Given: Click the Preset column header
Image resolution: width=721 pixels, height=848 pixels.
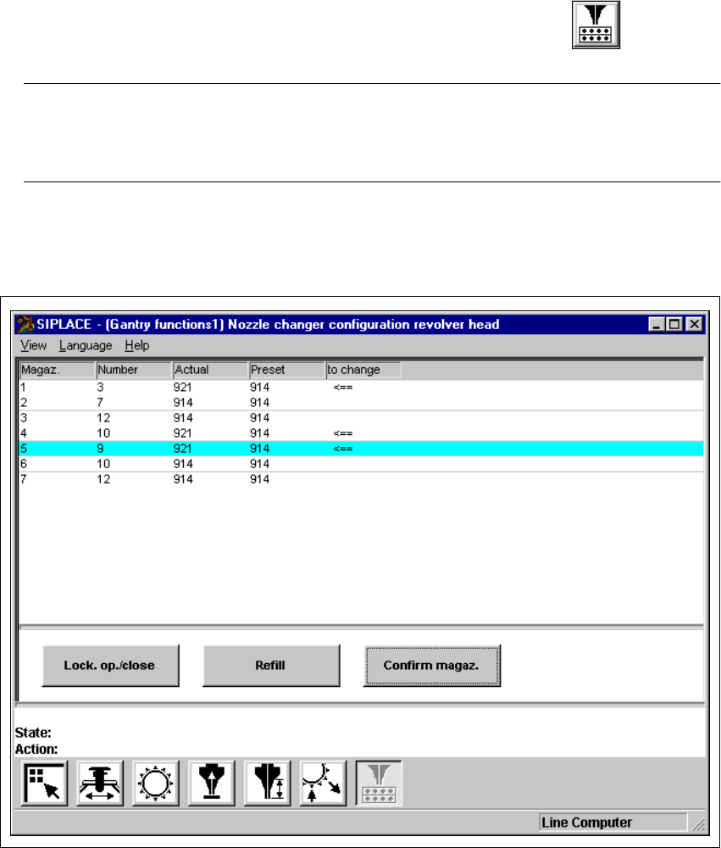Looking at the screenshot, I should (287, 370).
